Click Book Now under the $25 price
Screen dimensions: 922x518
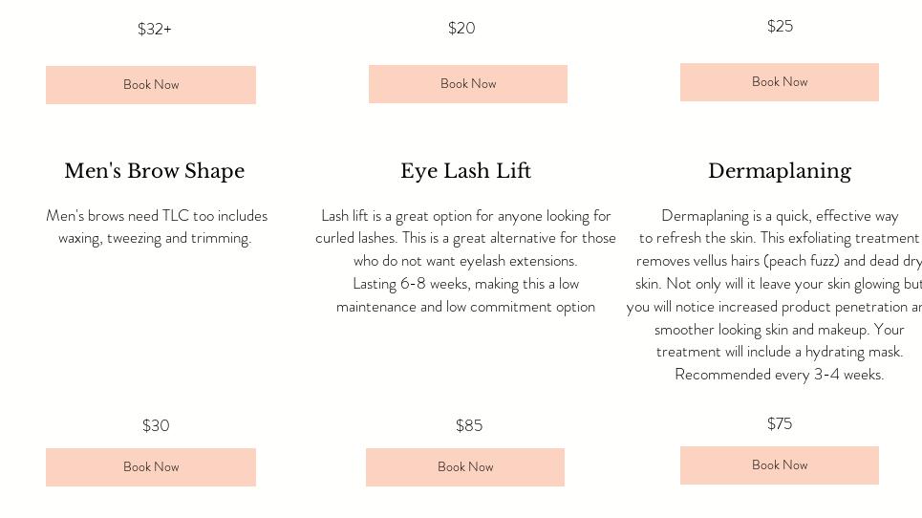pos(780,82)
